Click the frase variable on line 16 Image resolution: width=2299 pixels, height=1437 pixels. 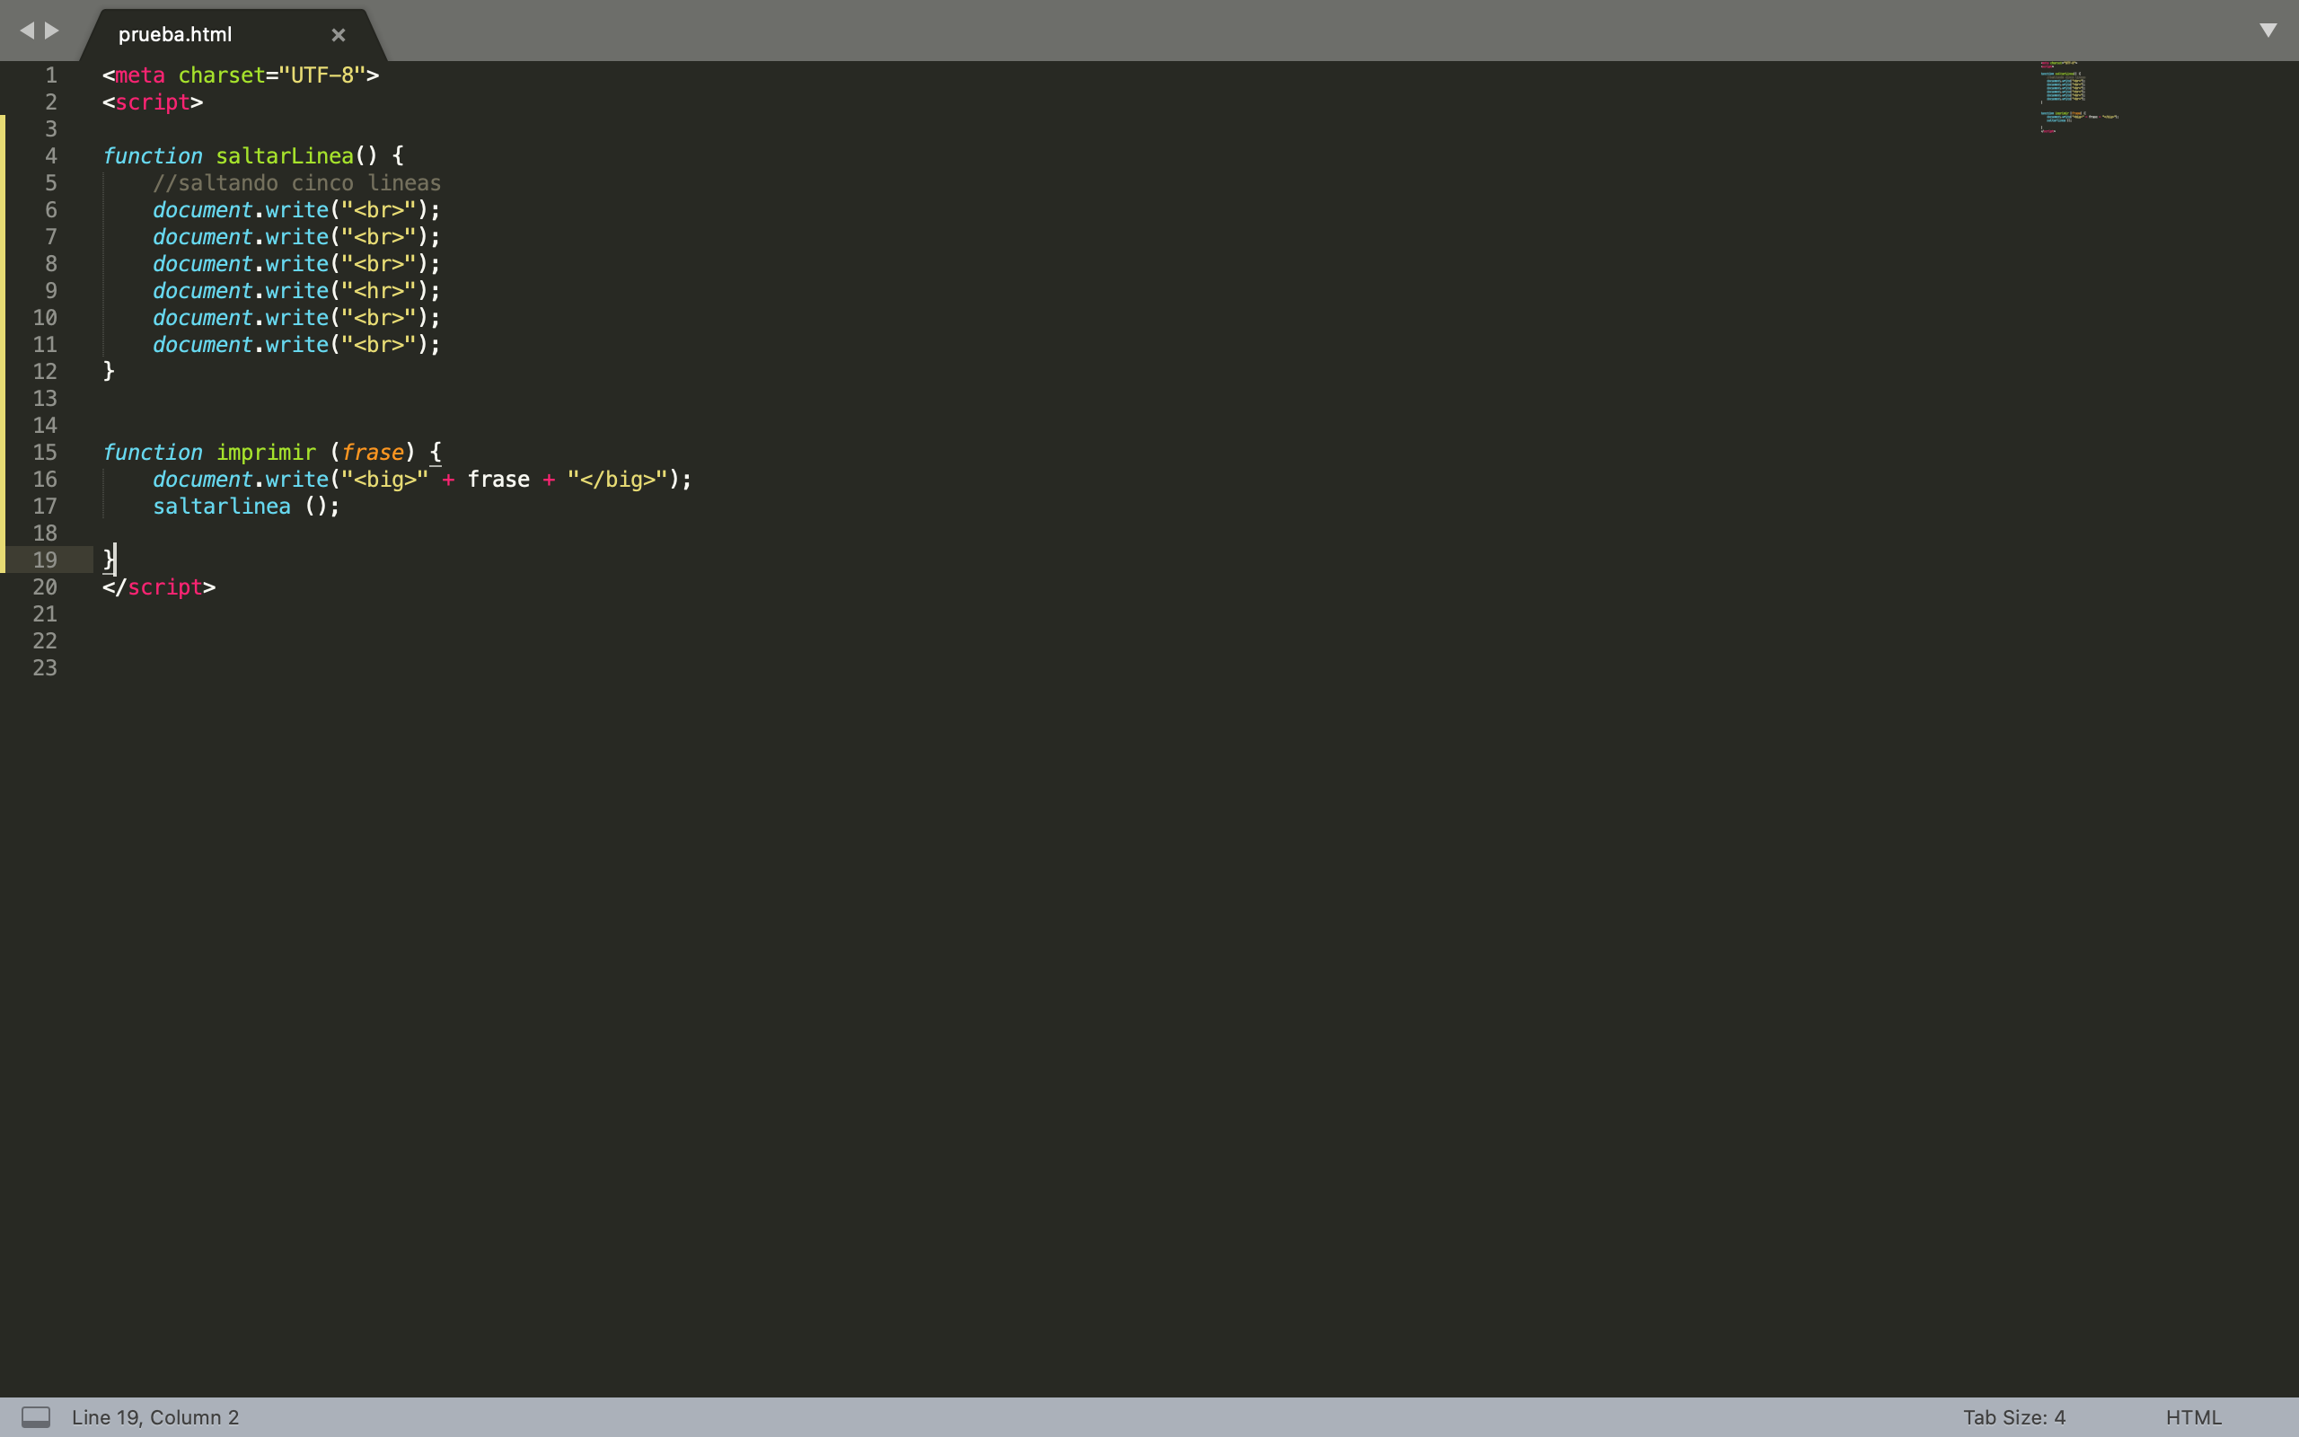tap(498, 479)
